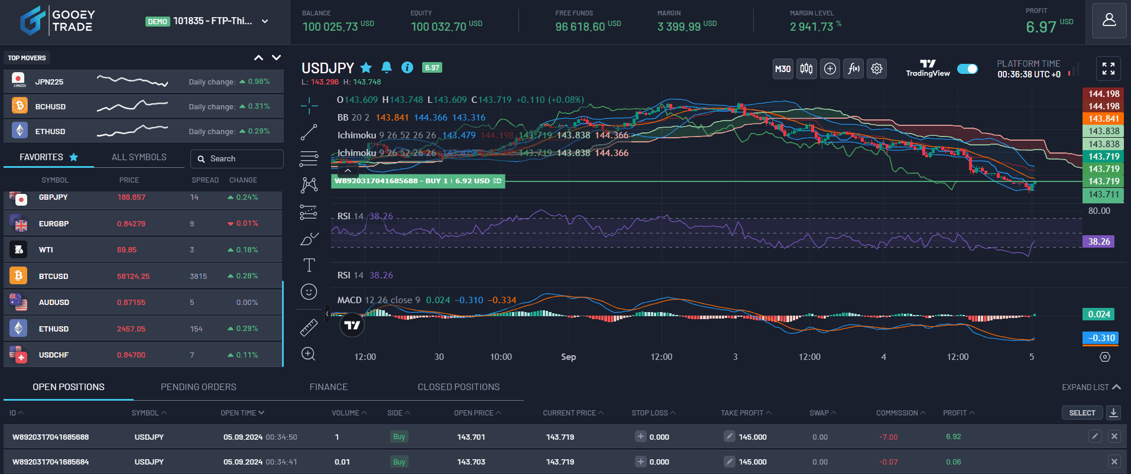Select the GBPJPY favorites row
The width and height of the screenshot is (1131, 474).
click(x=143, y=199)
